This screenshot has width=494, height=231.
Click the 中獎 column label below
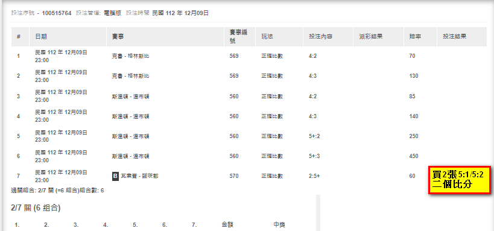[x=279, y=225]
